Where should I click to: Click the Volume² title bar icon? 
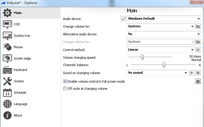point(3,3)
